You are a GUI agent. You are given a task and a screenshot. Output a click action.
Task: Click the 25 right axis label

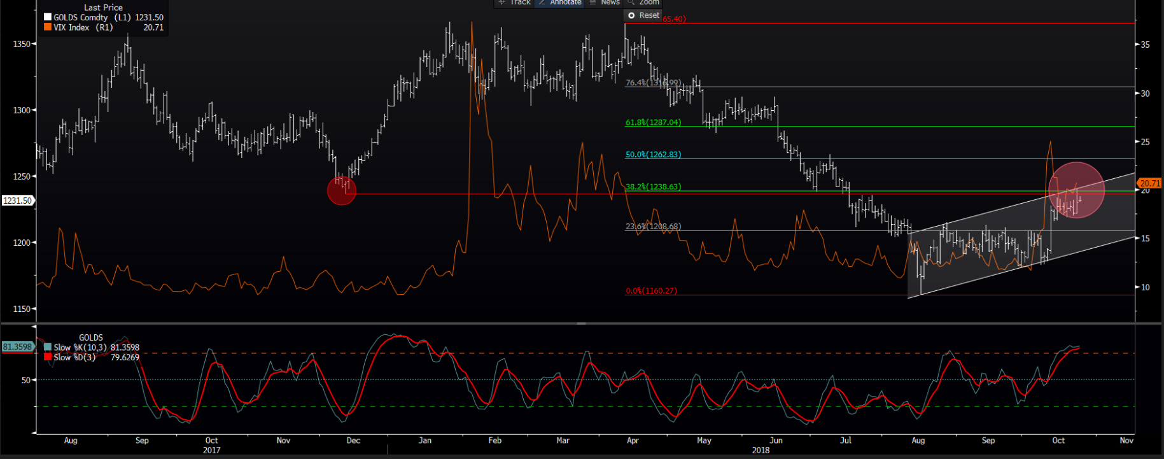click(1146, 142)
